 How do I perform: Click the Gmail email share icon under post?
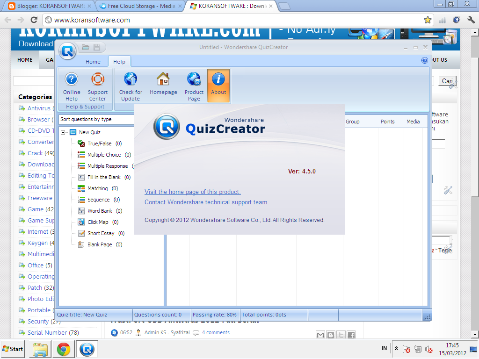(320, 335)
